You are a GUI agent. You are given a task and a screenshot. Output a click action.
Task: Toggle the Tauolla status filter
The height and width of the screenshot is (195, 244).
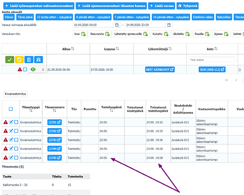pos(202,34)
